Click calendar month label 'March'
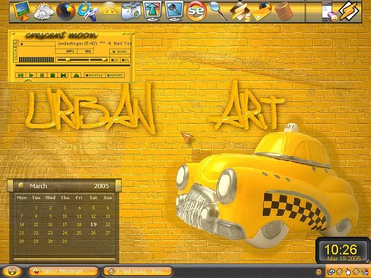Screen dimensions: 371x278 click(x=38, y=186)
